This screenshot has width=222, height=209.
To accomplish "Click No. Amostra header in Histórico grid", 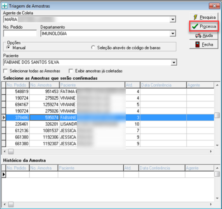I will (x=44, y=168).
